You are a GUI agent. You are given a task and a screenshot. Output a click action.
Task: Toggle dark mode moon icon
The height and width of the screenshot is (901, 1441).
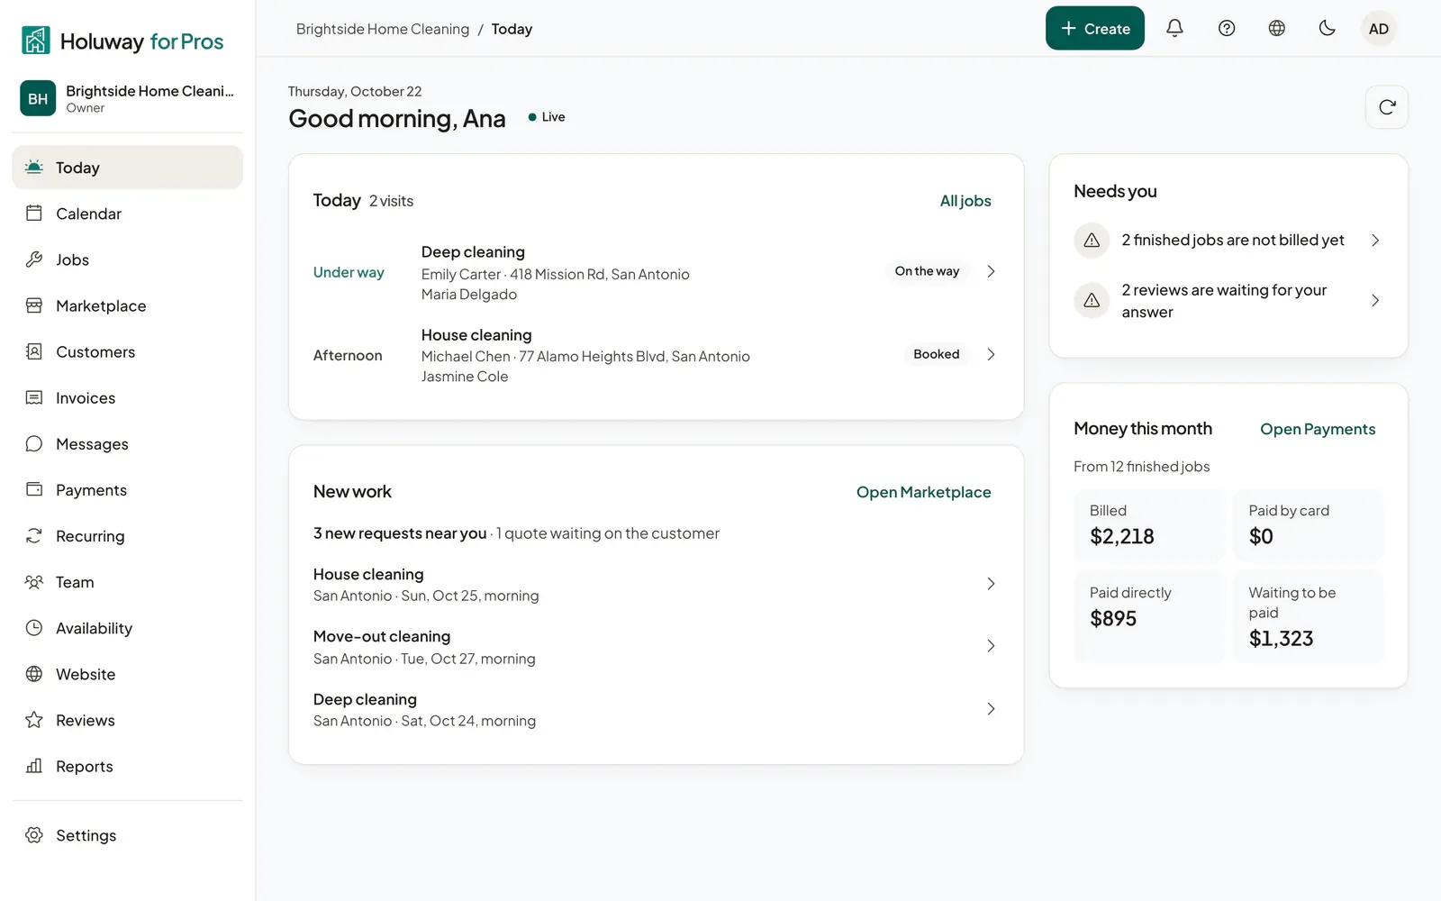[1327, 28]
